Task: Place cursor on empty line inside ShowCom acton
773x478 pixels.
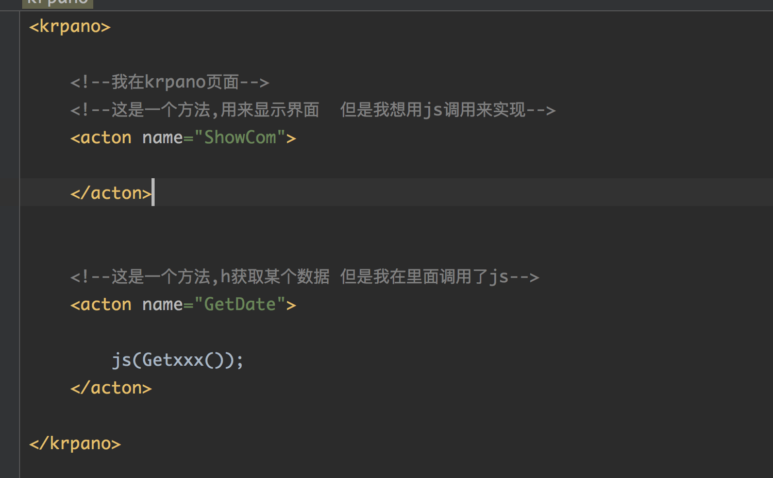Action: pos(206,165)
